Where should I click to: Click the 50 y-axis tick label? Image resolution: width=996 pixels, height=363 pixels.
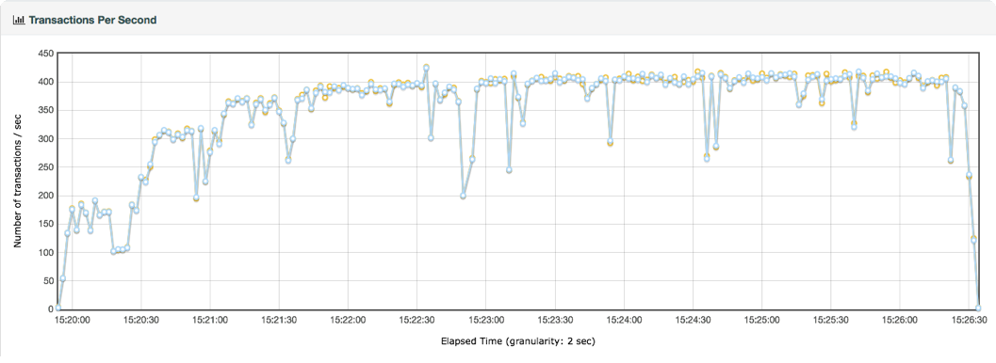pyautogui.click(x=48, y=281)
